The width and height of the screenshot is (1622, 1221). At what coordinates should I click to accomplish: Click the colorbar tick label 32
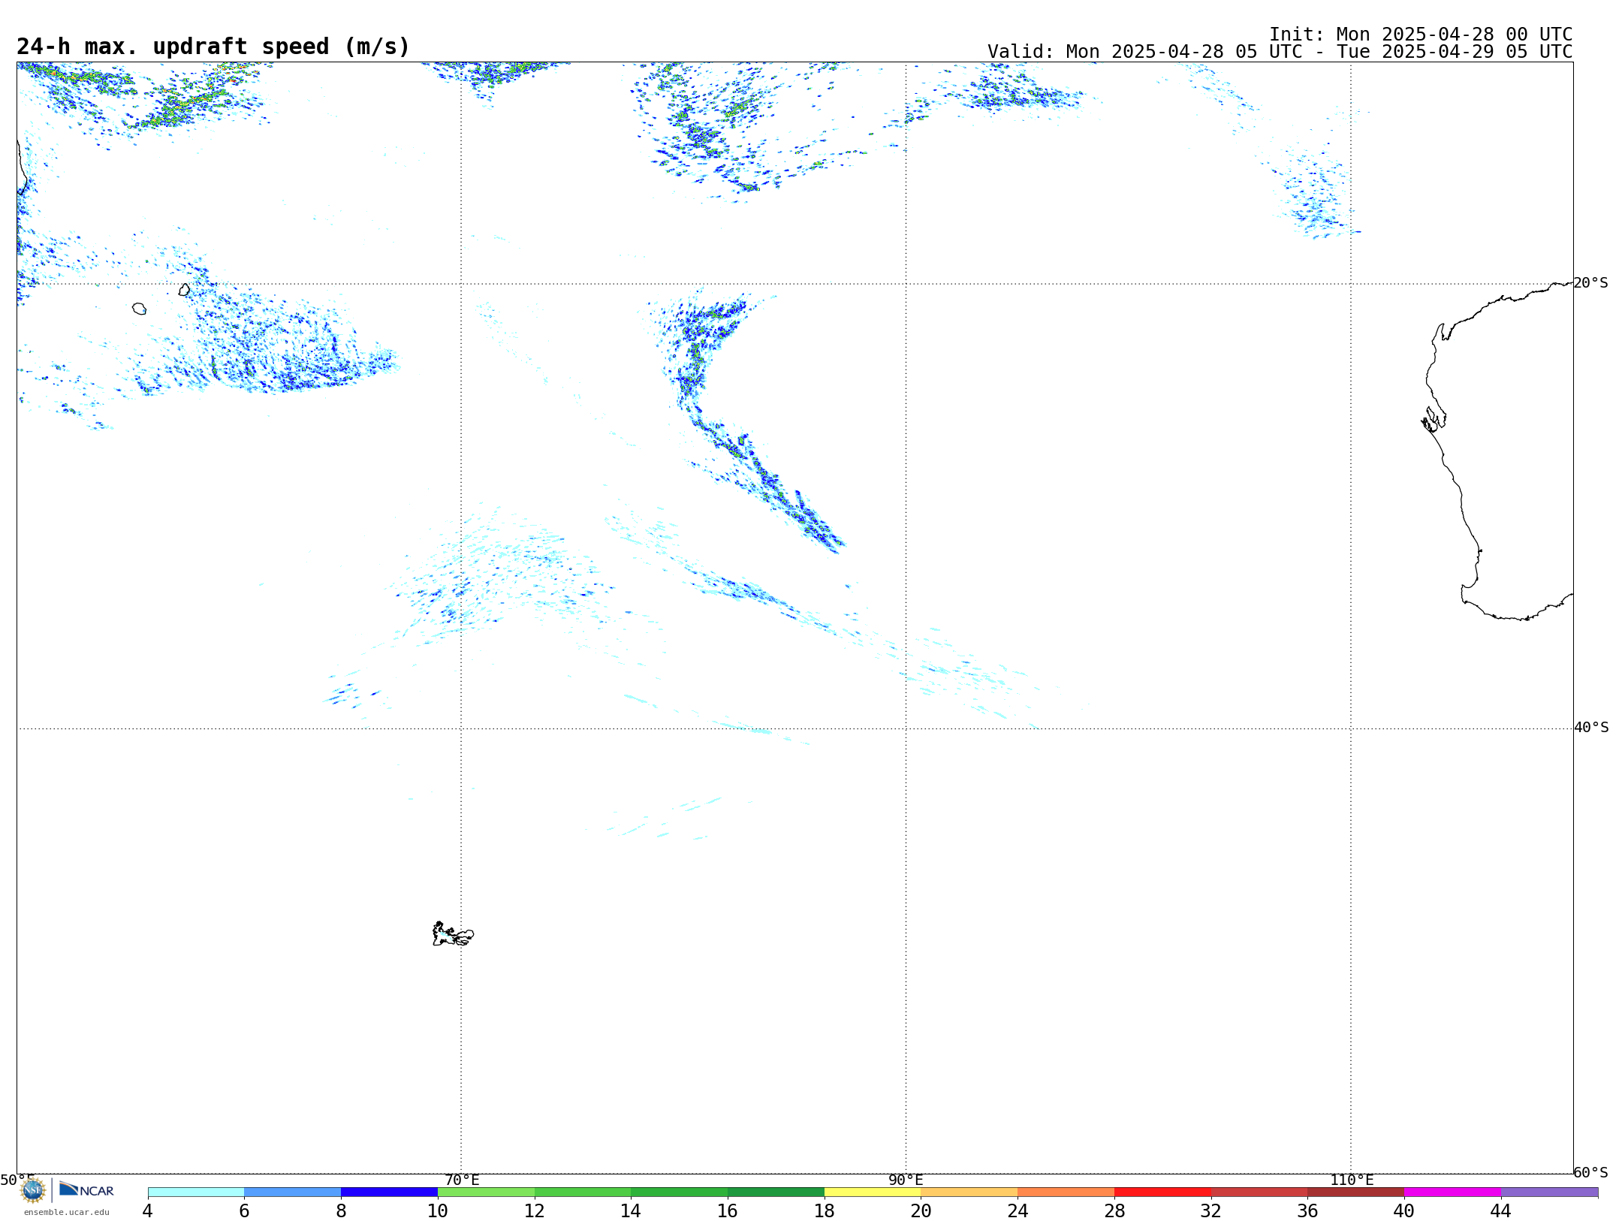[1210, 1210]
